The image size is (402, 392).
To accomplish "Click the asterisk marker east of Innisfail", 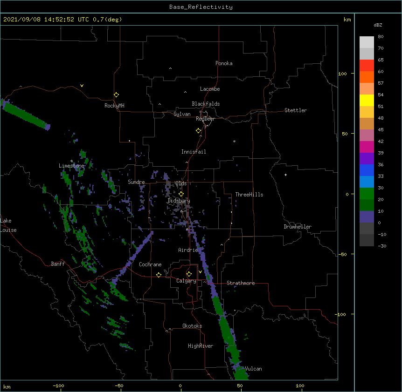I will click(234, 141).
